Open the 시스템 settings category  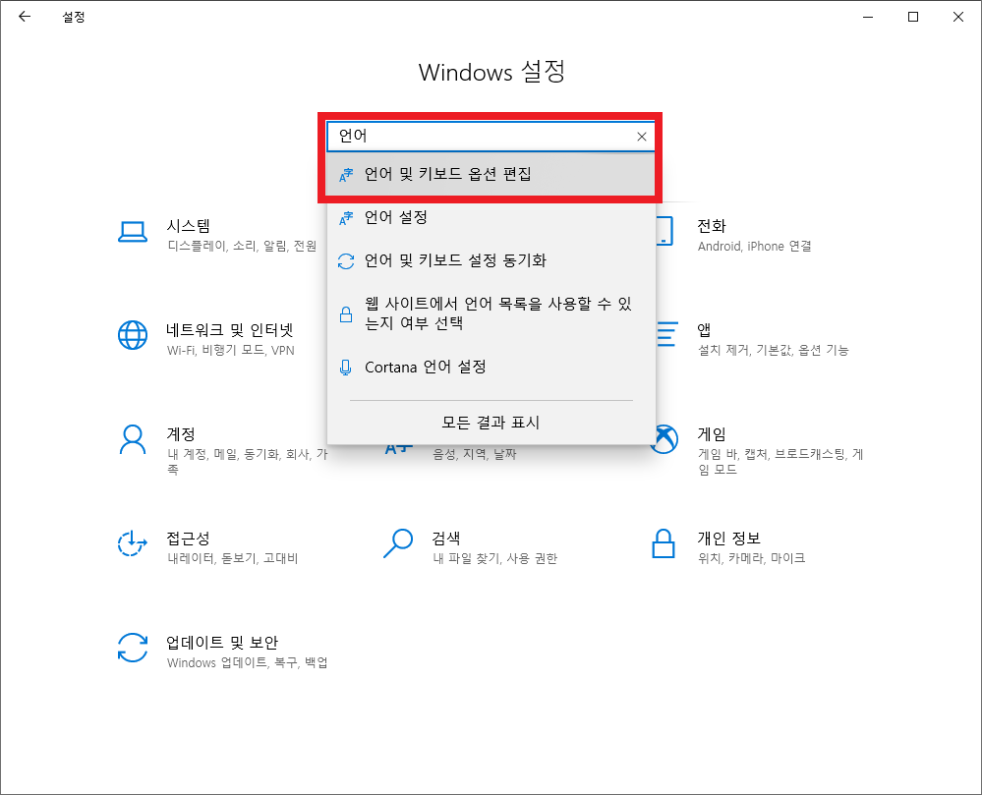tap(217, 235)
